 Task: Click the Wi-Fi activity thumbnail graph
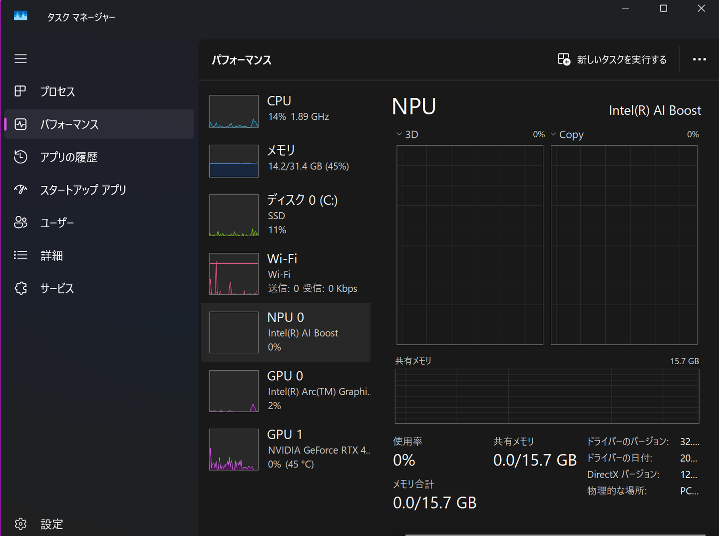tap(234, 274)
